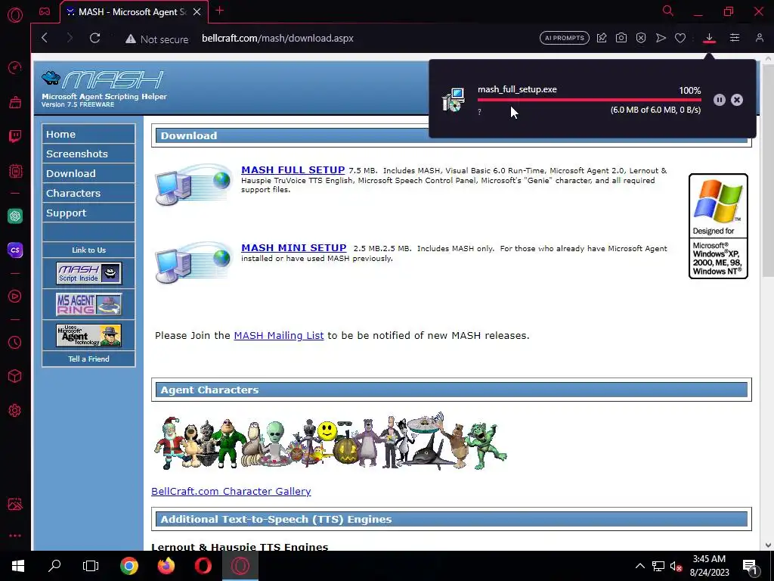Image resolution: width=774 pixels, height=581 pixels.
Task: Click MASH FULL SETUP link
Action: tap(293, 170)
